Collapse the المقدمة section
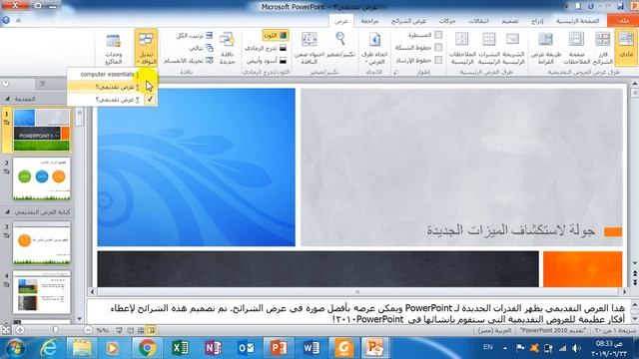Image resolution: width=639 pixels, height=359 pixels. point(7,99)
